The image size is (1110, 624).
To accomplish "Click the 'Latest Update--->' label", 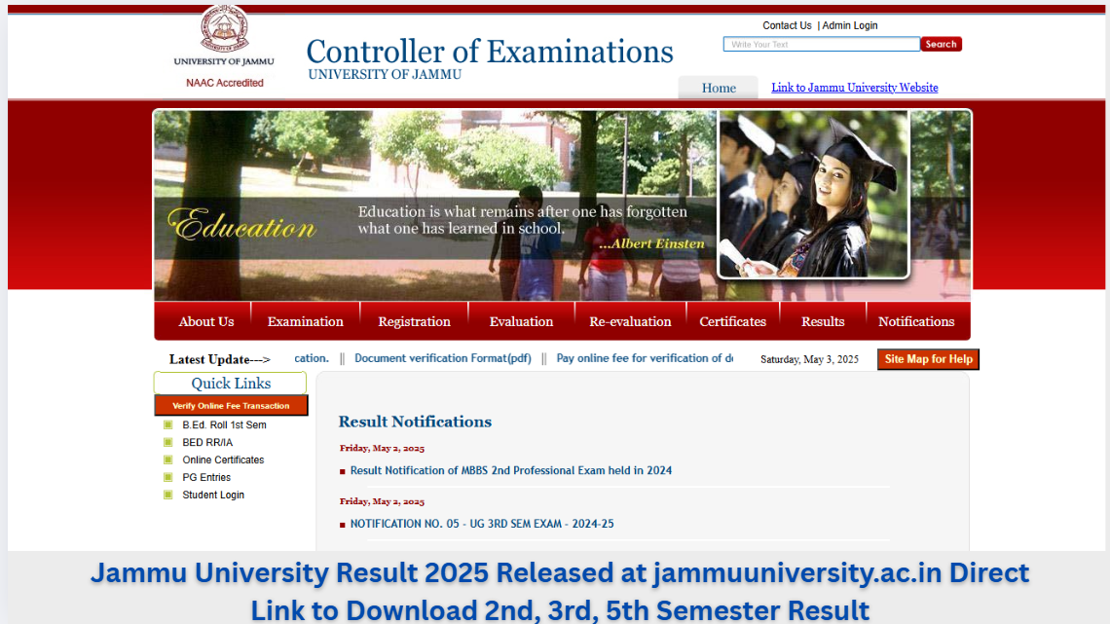I will tap(219, 359).
